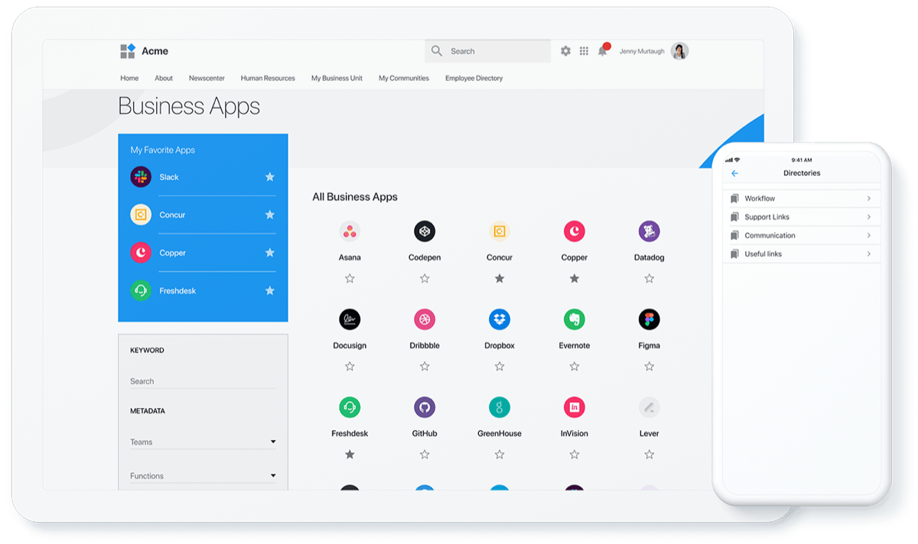Screen dimensions: 918x544
Task: Open the Codepen app icon
Action: point(425,232)
